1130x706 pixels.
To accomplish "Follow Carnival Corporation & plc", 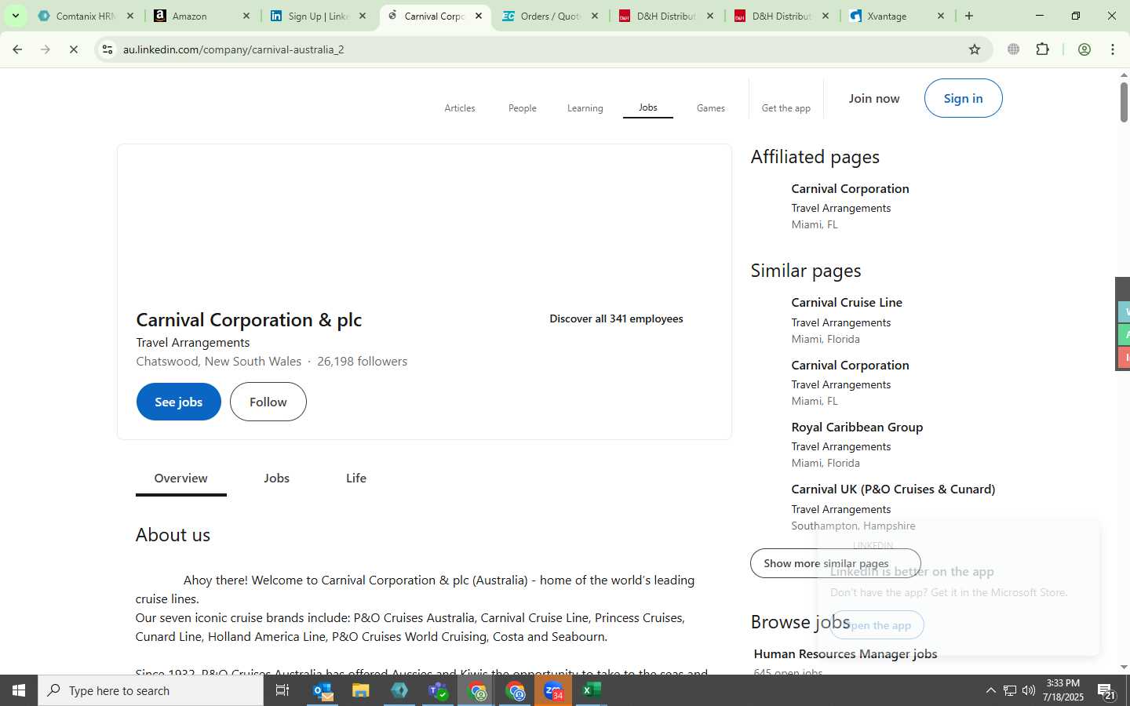I will pos(268,402).
